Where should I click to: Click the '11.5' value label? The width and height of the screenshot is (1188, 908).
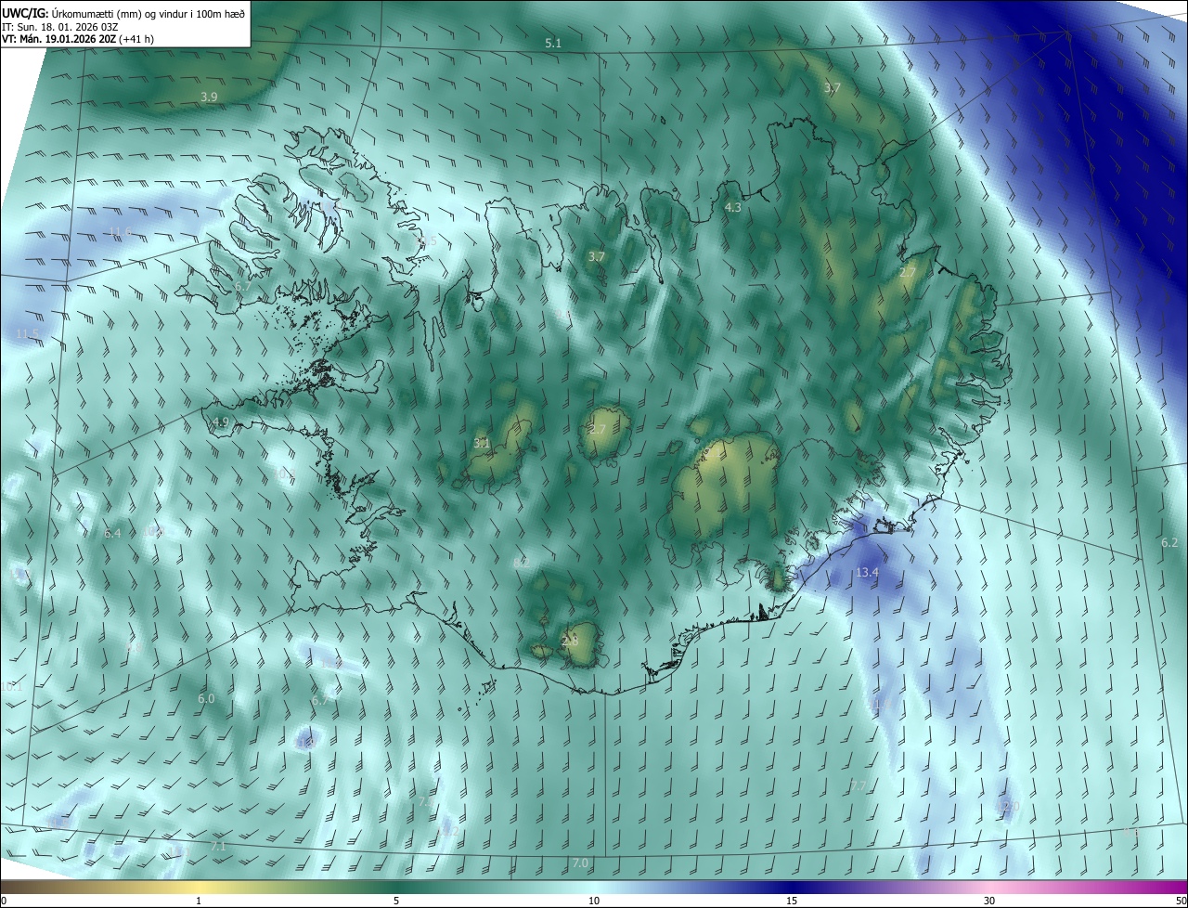coord(28,334)
